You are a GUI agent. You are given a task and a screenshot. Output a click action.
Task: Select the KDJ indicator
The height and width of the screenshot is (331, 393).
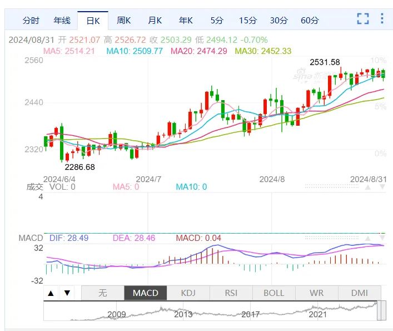pos(188,293)
